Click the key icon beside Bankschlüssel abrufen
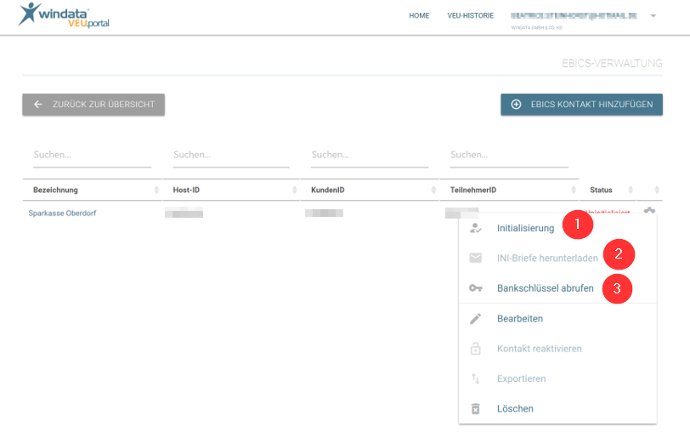Screen dimensions: 690x438 click(x=475, y=288)
